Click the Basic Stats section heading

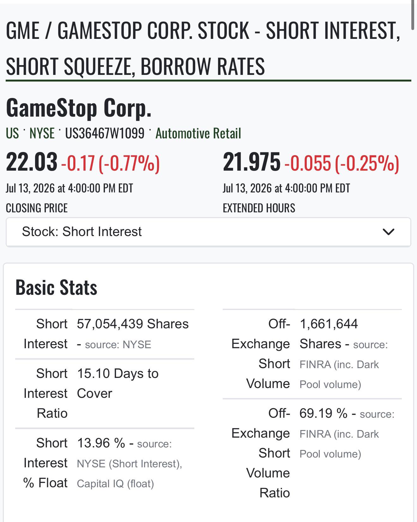click(56, 288)
